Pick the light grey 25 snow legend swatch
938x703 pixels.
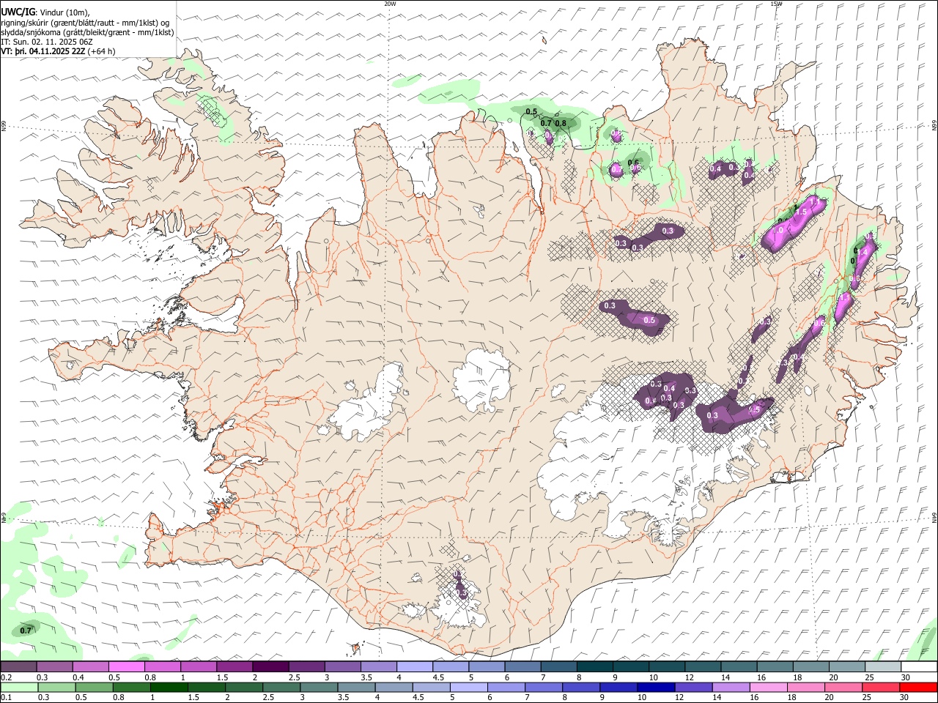pos(882,667)
